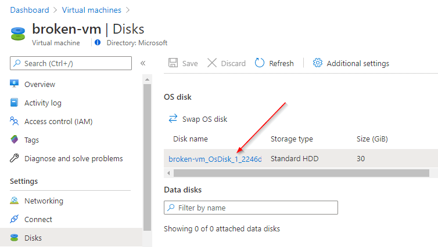Click the Discard X icon

(212, 63)
